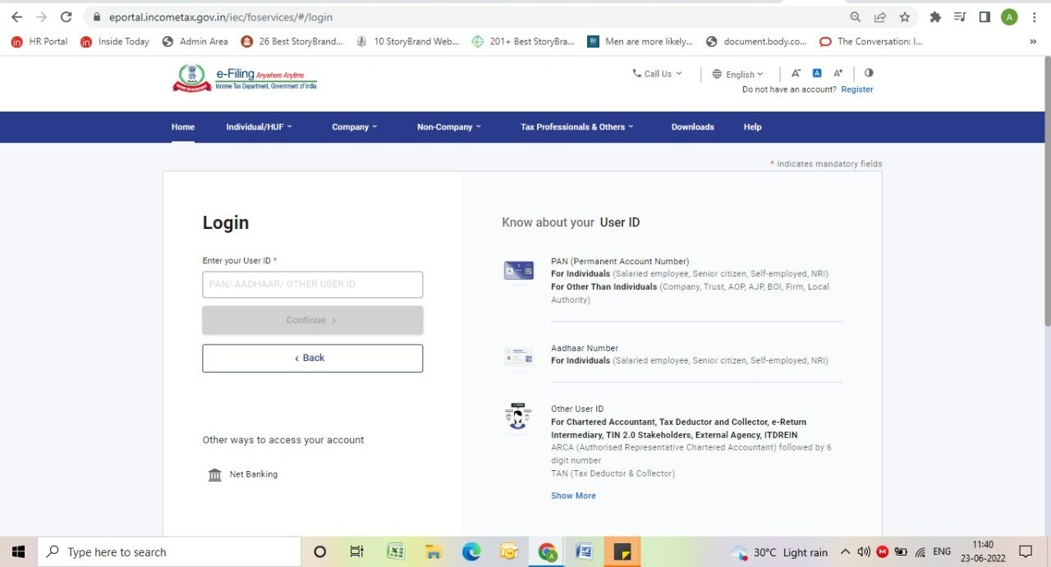Go to the Downloads menu item
The image size is (1051, 567).
[692, 127]
